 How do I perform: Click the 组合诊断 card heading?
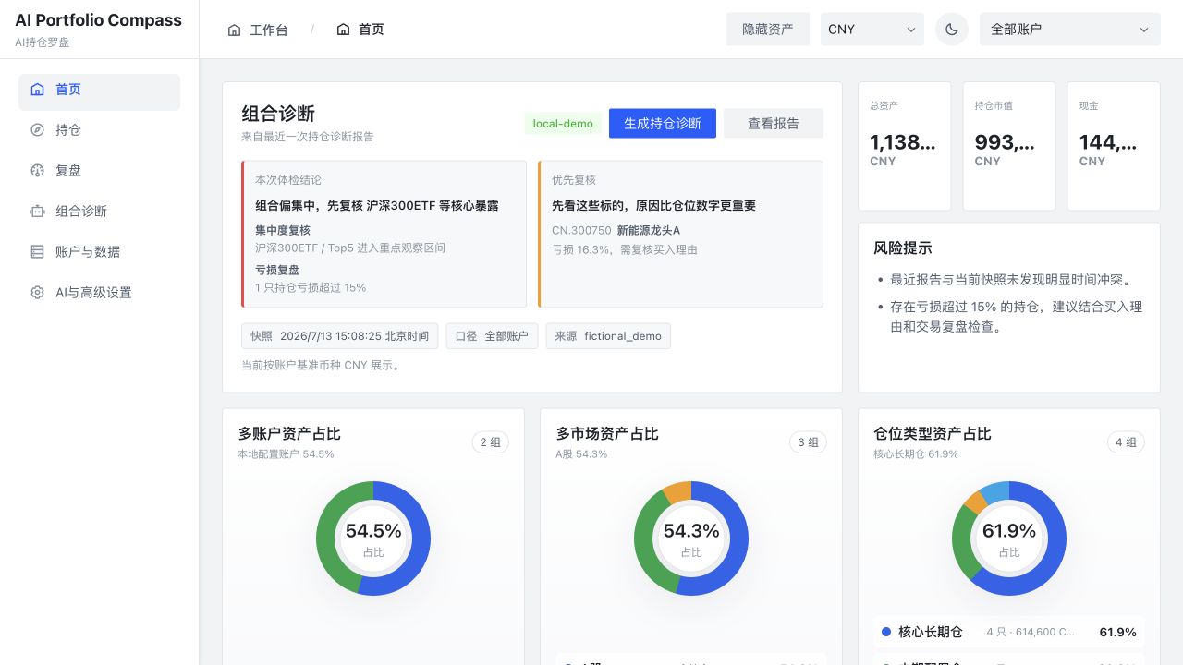click(278, 114)
